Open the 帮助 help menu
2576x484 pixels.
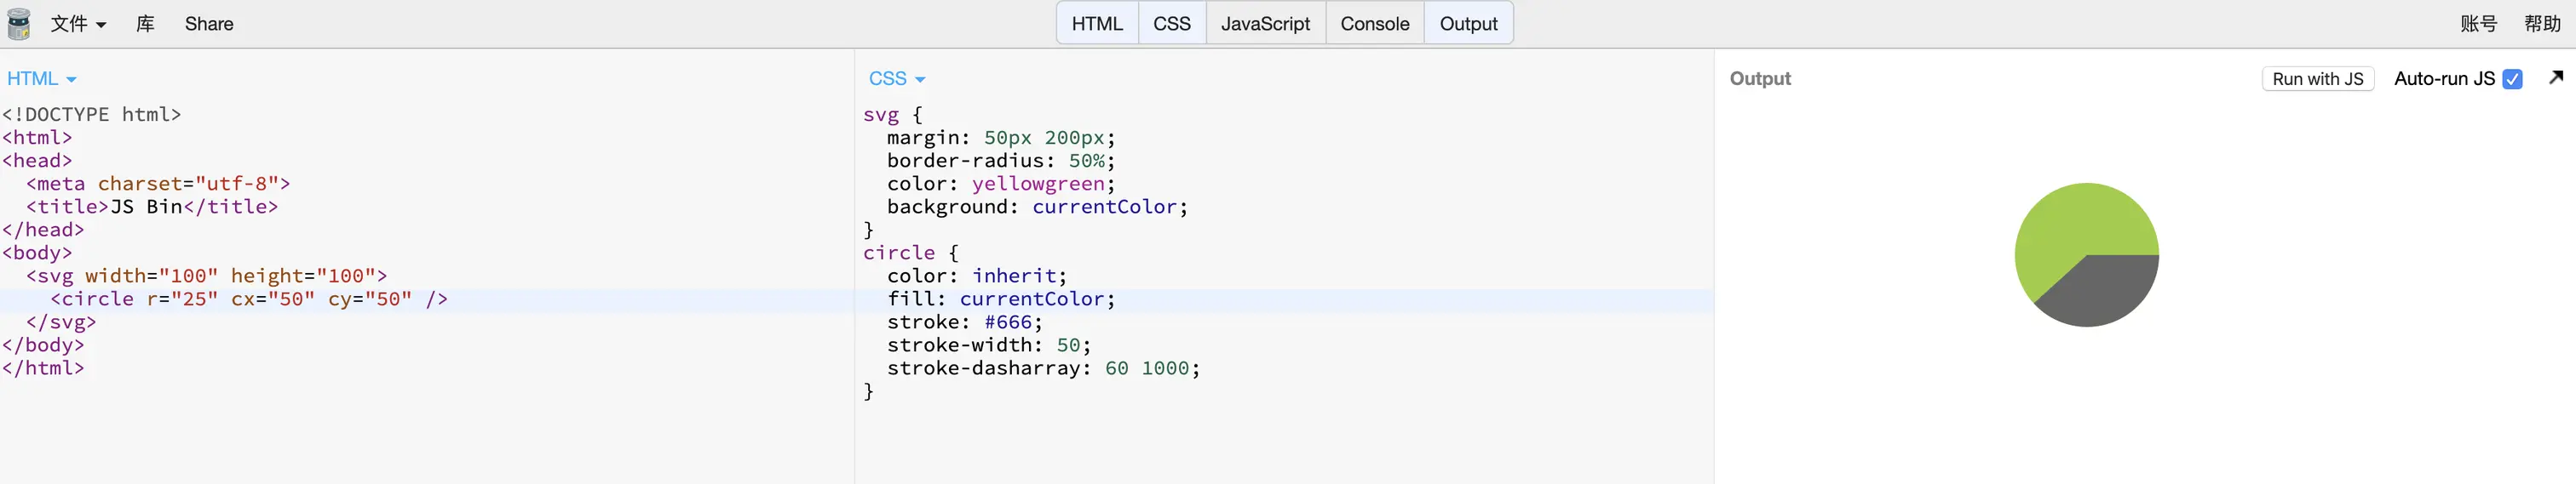[2542, 24]
